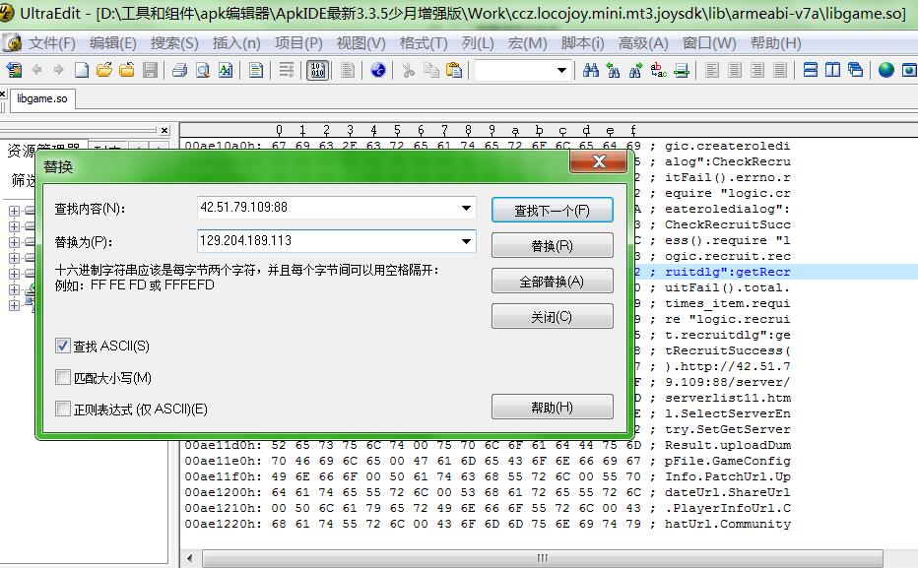This screenshot has height=568, width=918.
Task: Enable 正则表达式 (仅 ASCII) checkbox
Action: [63, 410]
